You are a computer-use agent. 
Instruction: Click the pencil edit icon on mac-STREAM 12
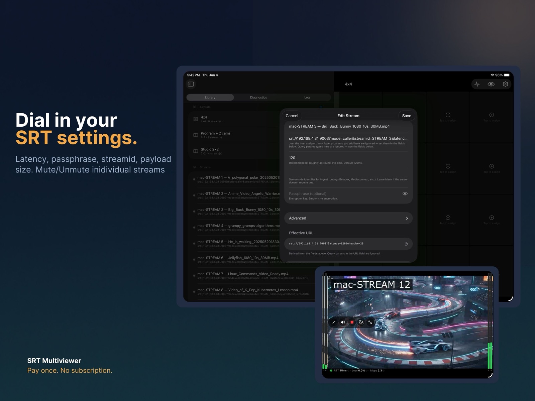334,322
